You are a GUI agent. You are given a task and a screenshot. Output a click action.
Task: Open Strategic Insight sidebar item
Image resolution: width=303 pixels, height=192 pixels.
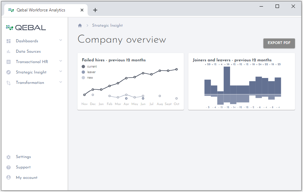31,72
